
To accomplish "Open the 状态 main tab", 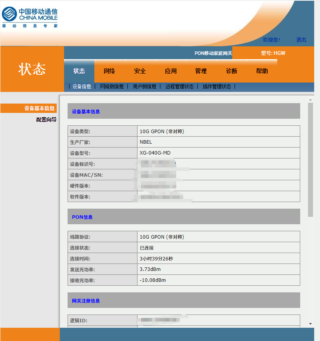I will coord(79,71).
